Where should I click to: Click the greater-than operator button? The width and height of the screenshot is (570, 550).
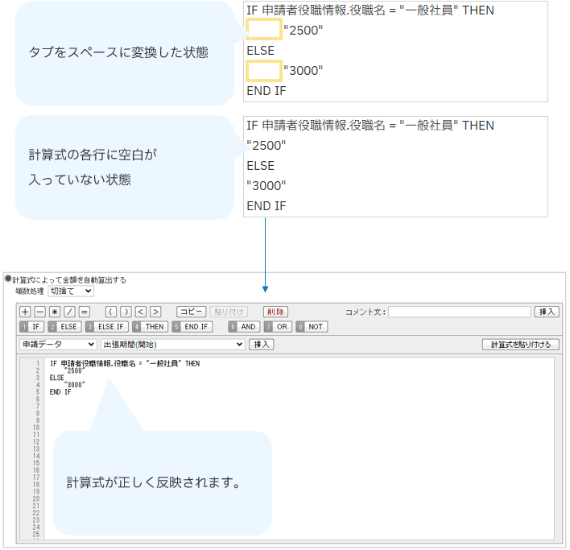pyautogui.click(x=155, y=312)
